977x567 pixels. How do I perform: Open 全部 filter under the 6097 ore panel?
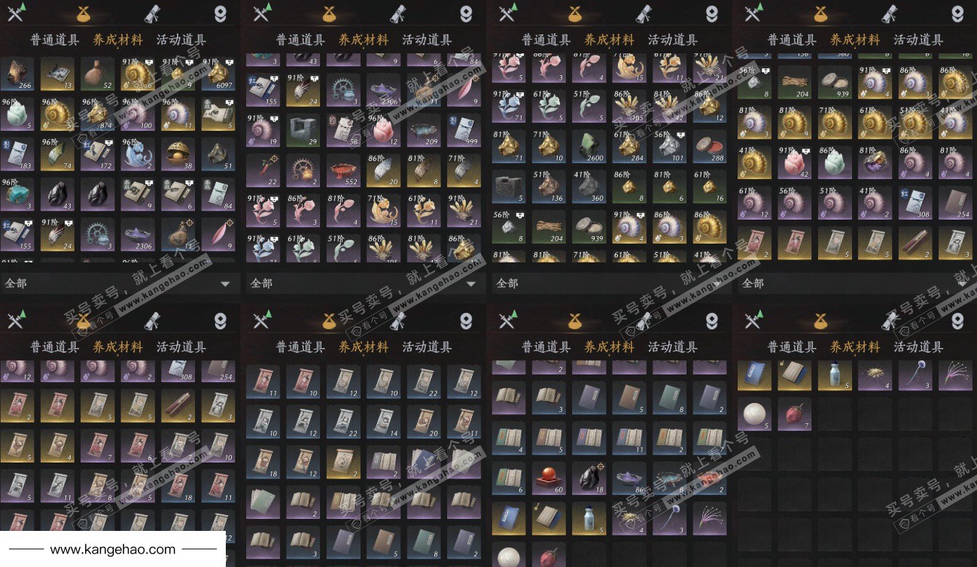point(119,283)
